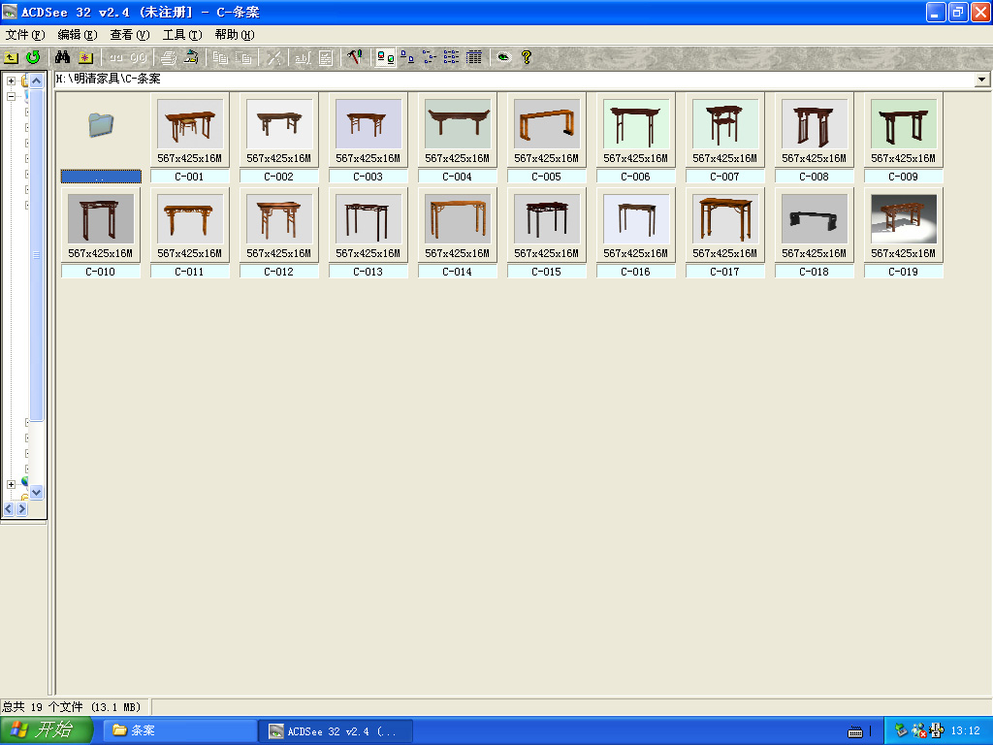Click the tree horizontal scroll left arrow
The width and height of the screenshot is (993, 745).
(9, 508)
